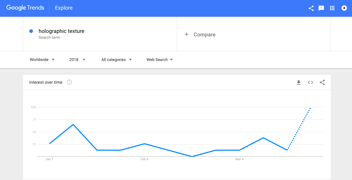
Task: Expand the Worldwide region dropdown
Action: [42, 60]
